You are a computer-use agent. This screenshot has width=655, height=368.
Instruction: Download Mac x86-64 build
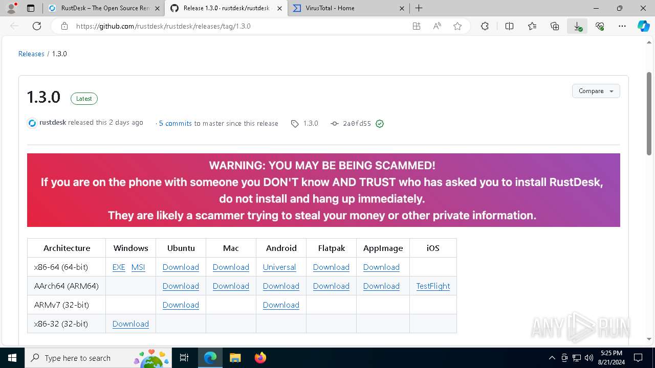(231, 267)
